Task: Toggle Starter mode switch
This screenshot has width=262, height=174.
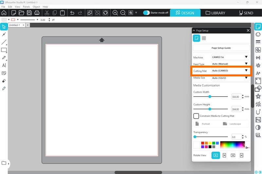Action: click(146, 13)
